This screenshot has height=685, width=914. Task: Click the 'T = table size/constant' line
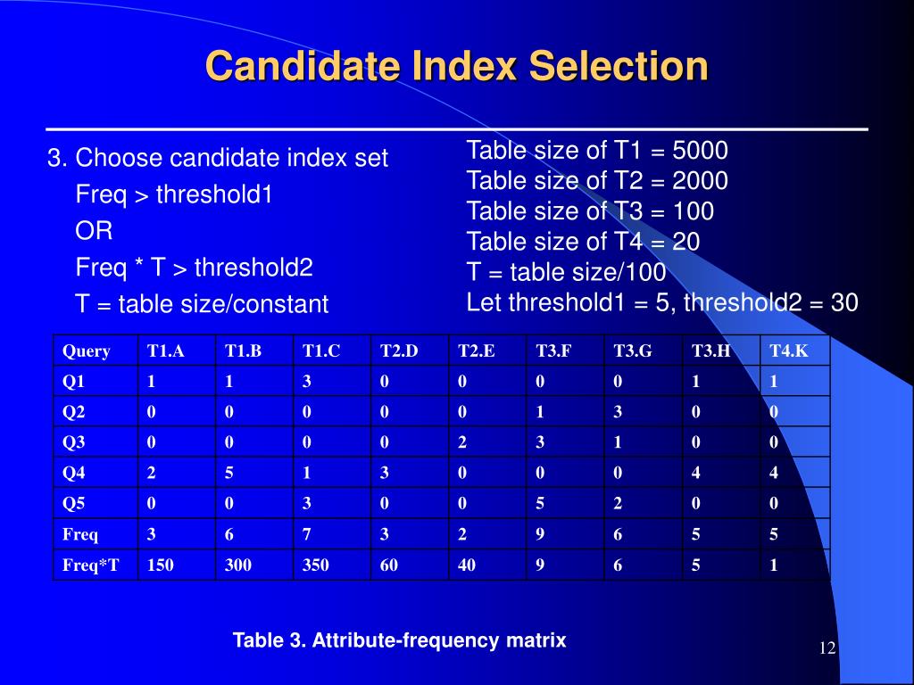tap(202, 304)
